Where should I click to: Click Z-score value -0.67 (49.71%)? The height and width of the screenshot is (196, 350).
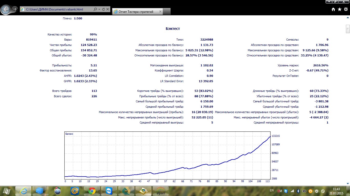pos(317,70)
